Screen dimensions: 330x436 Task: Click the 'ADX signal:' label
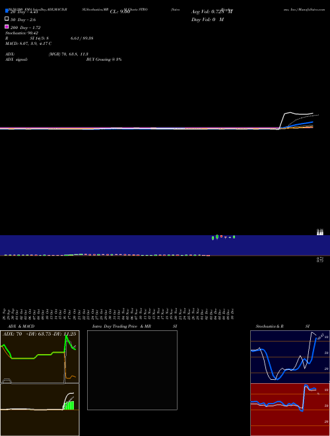[16, 59]
